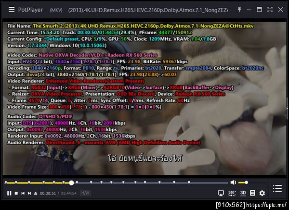This screenshot has height=210, width=289.
Task: Jump to the previous file
Action: point(23,193)
